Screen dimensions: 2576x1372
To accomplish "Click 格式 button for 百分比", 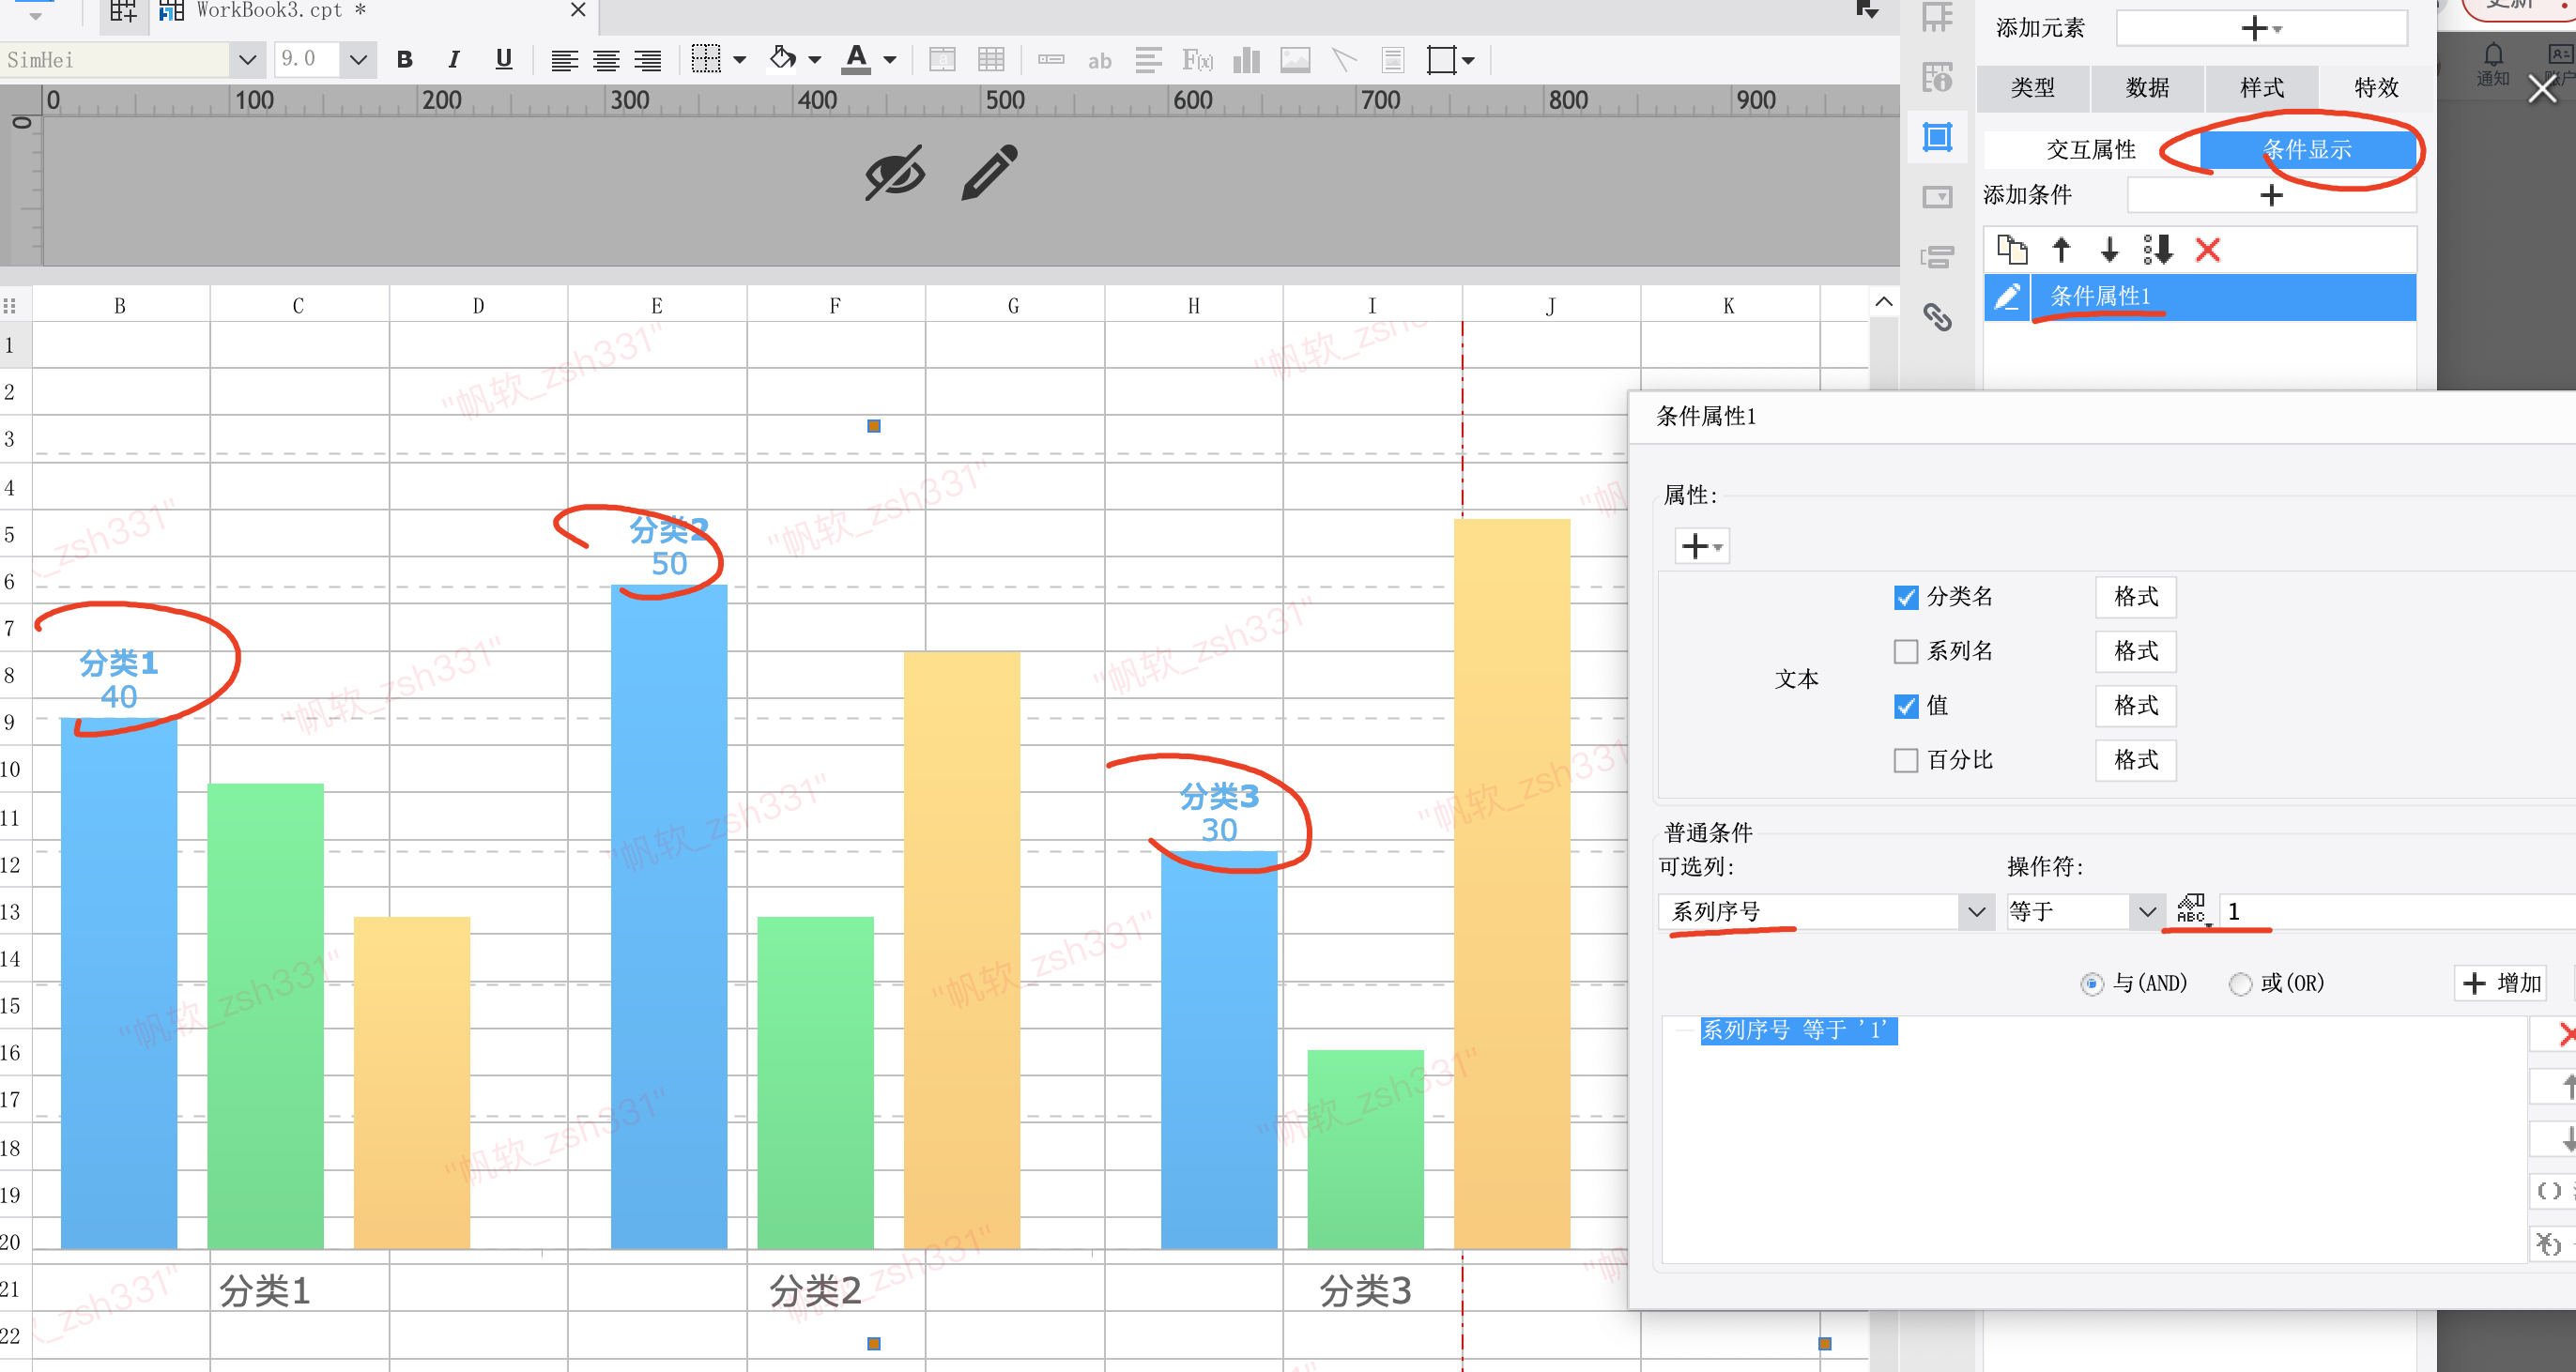I will point(2135,760).
